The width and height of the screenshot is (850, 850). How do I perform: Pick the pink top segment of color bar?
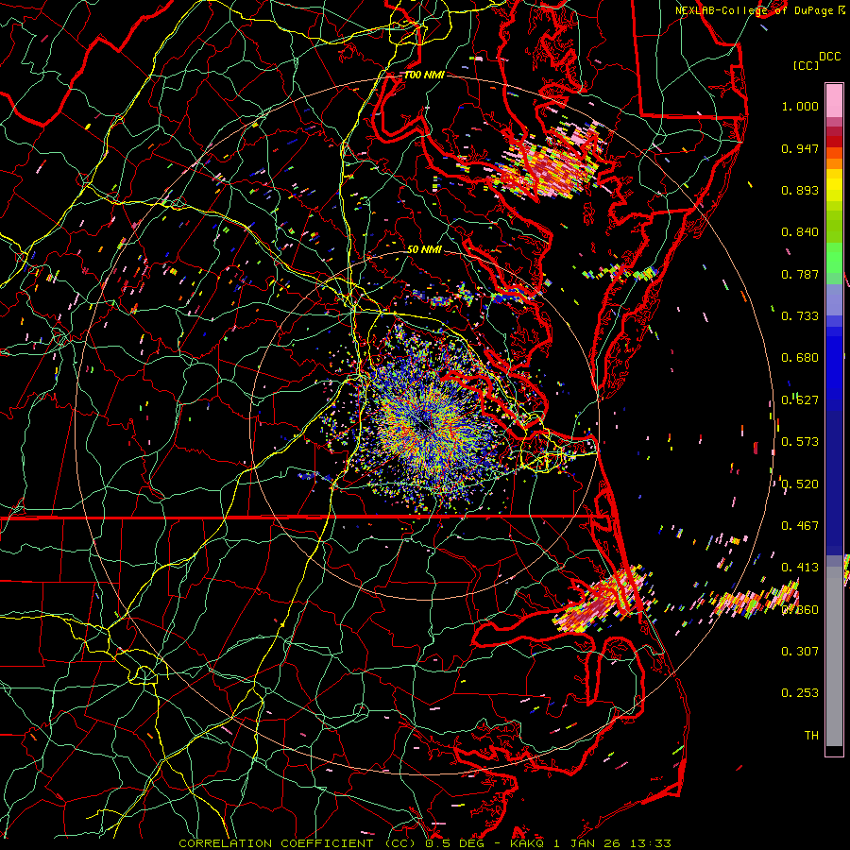point(834,100)
